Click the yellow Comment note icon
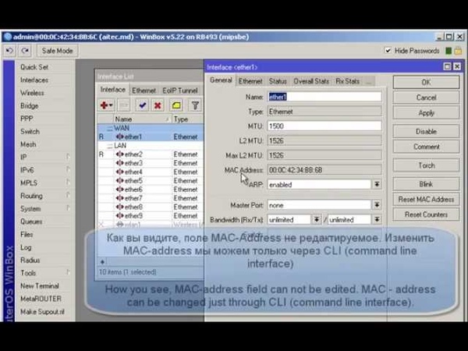 177,105
